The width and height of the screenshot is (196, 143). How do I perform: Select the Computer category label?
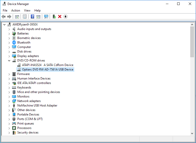[x=24, y=47]
